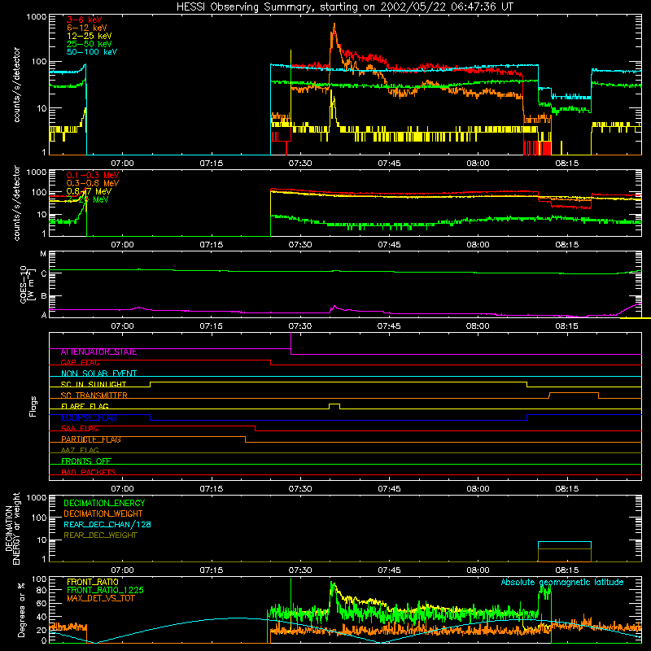Click the 07:45 time label under the GOES panel
Viewport: 651px width, 651px height.
389,326
